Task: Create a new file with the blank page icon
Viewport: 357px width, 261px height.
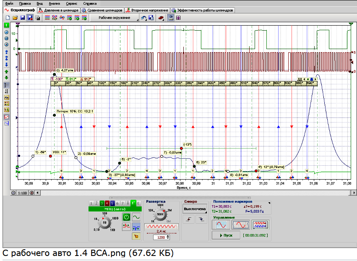Action: coord(8,18)
